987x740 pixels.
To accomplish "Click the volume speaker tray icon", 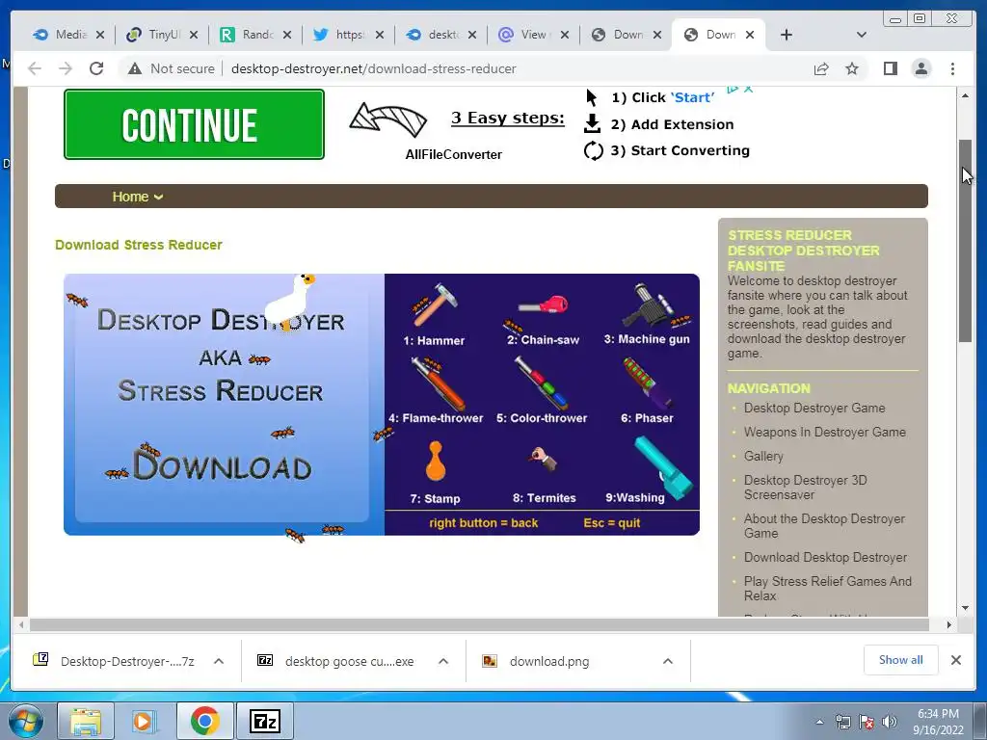I will tap(890, 723).
